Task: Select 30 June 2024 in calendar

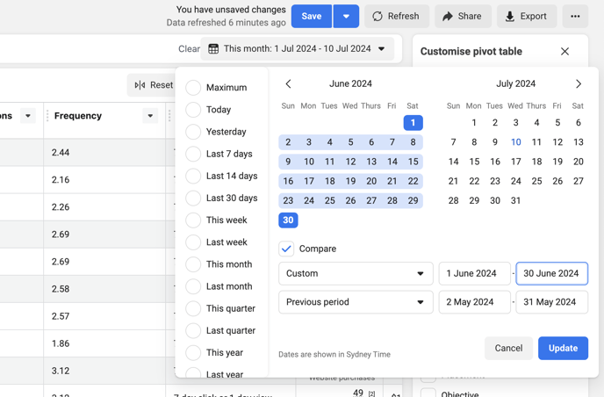Action: [288, 220]
